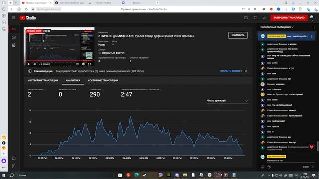Click the Просмотры metric value 290
This screenshot has height=179, width=319.
(x=95, y=94)
